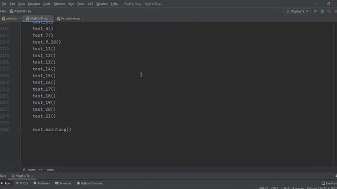Open the Event Log

point(329,183)
